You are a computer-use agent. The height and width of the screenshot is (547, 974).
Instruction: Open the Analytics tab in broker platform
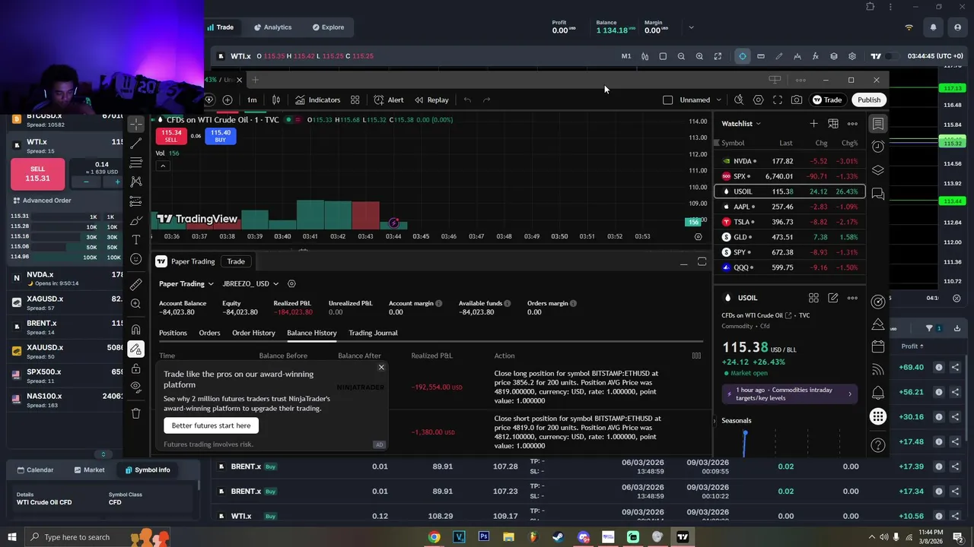coord(272,27)
